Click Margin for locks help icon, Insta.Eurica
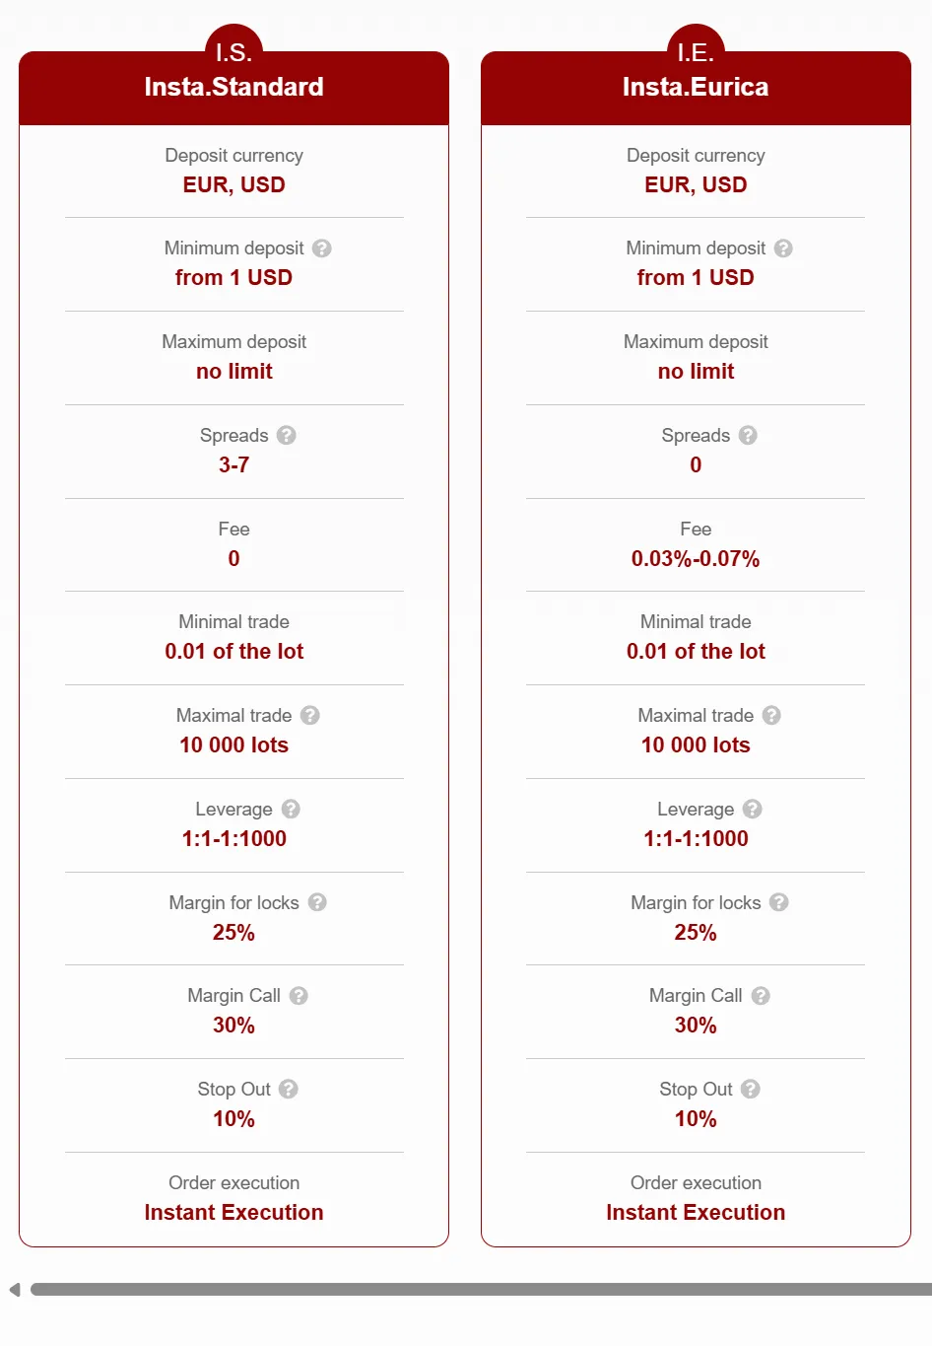 coord(779,902)
